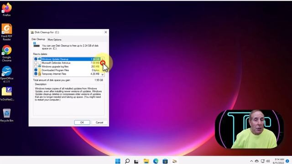Open the OpenOffice 4.1.11 desktop icon
This screenshot has width=292, height=164.
click(7, 74)
